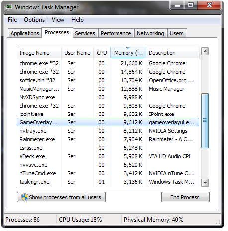Image resolution: width=228 pixels, height=231 pixels.
Task: Sort by Description column header
Action: (173, 53)
